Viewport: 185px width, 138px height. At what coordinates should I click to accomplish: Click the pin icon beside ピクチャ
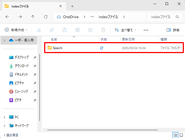[35, 83]
